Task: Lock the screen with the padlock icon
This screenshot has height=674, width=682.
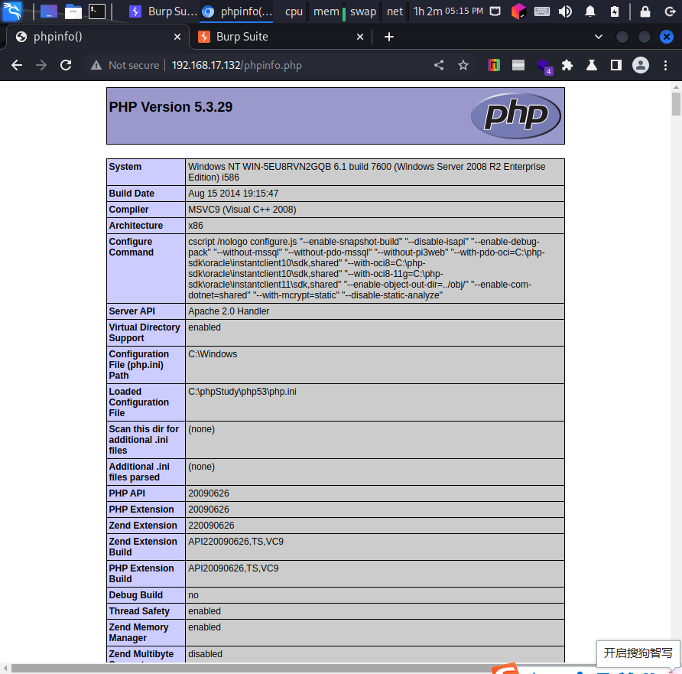Action: pyautogui.click(x=645, y=11)
